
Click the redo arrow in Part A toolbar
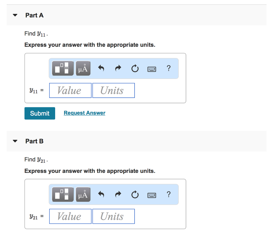click(118, 69)
